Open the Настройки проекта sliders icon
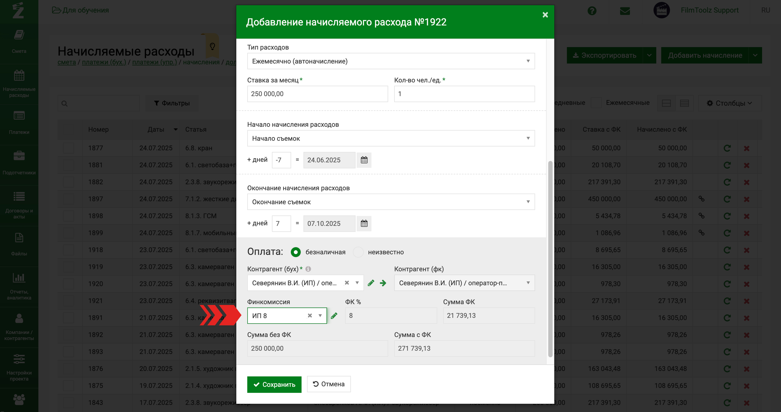 (19, 359)
